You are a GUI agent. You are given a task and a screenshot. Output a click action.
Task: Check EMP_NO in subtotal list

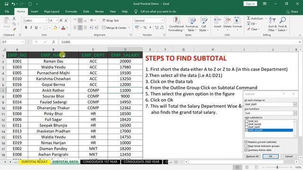click(246, 121)
